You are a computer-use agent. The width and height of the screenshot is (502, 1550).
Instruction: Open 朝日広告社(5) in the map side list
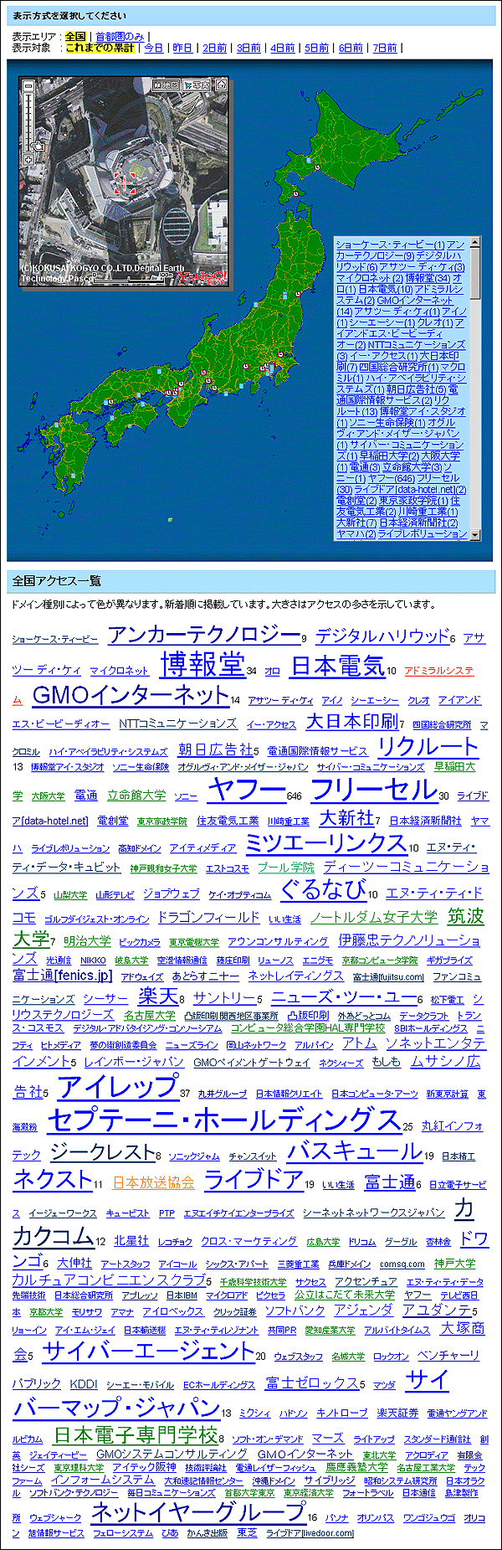[417, 389]
